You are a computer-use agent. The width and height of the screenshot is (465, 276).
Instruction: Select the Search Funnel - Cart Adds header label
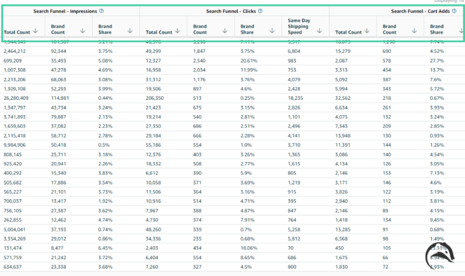point(420,11)
